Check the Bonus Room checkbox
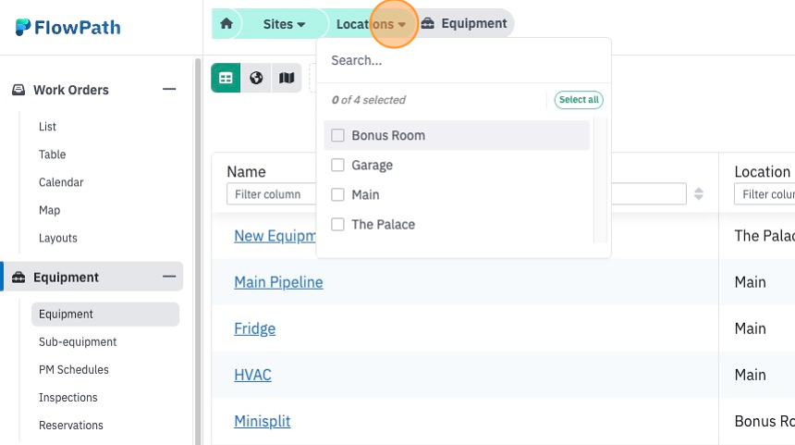 [x=337, y=135]
